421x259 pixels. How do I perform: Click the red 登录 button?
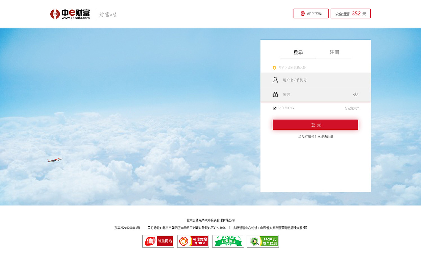315,125
